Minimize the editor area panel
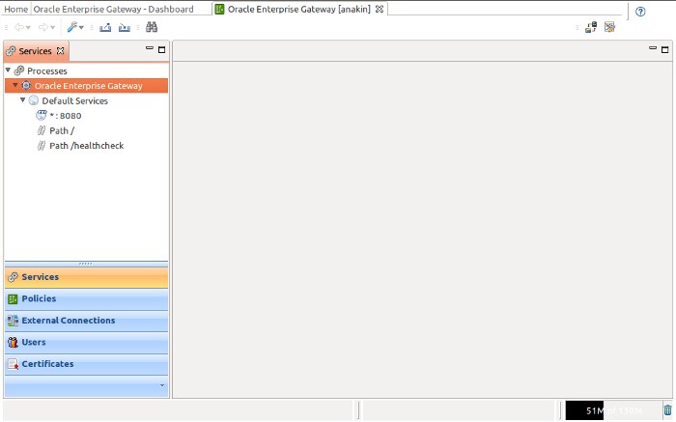The height and width of the screenshot is (422, 676). click(x=653, y=48)
